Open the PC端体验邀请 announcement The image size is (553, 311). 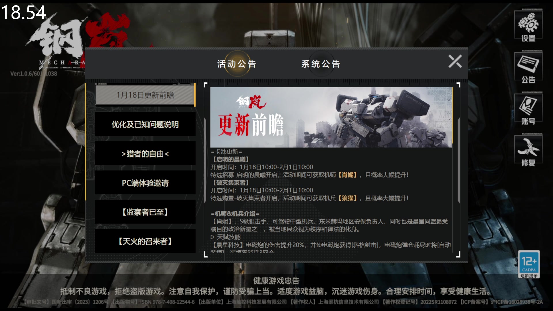tap(145, 183)
